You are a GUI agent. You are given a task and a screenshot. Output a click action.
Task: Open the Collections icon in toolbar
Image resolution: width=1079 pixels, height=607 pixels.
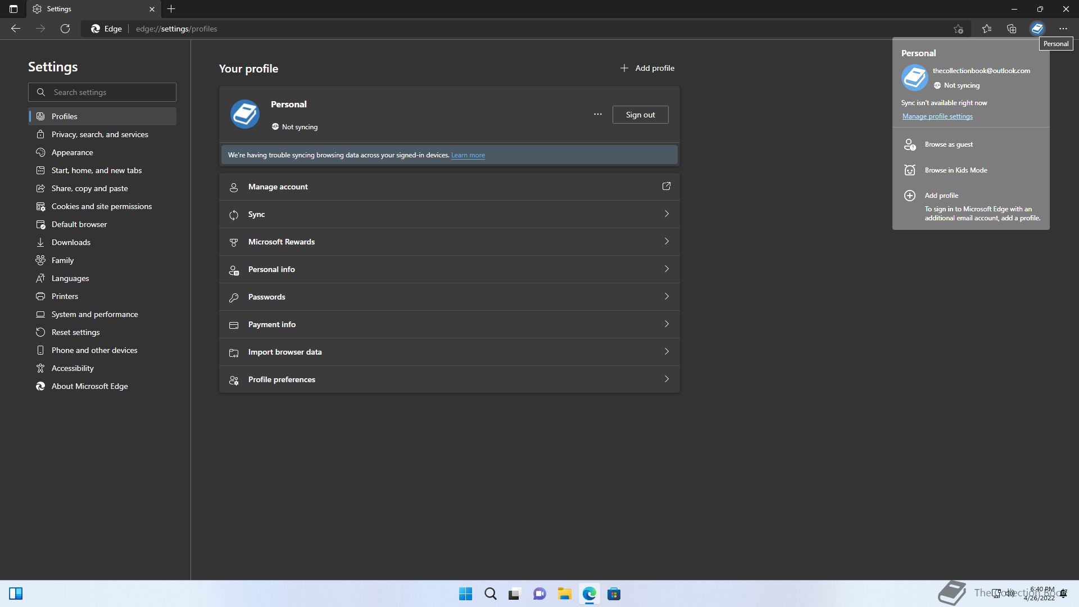[x=1012, y=29]
